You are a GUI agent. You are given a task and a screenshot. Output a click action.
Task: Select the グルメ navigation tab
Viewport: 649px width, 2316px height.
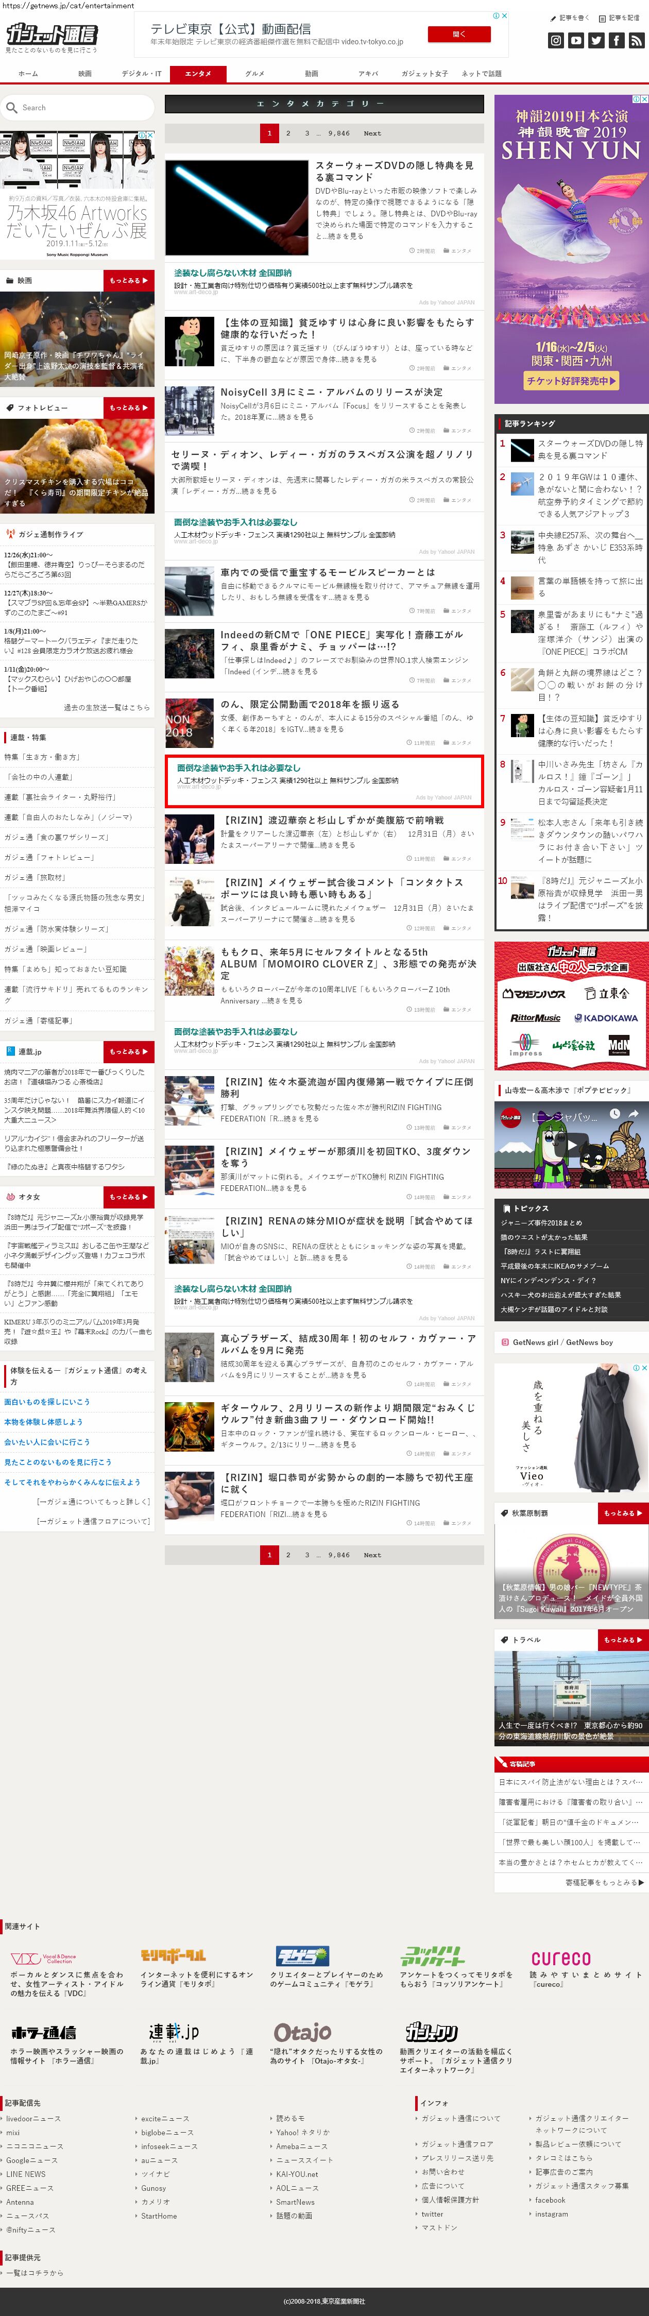(254, 74)
